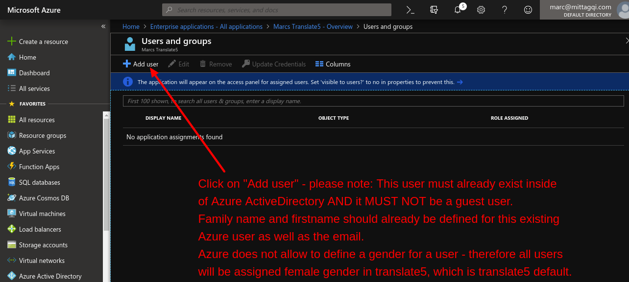Click the All services list icon
The height and width of the screenshot is (282, 629).
pos(12,88)
